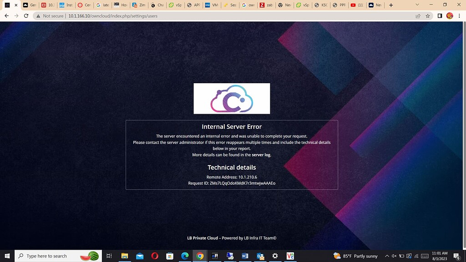Switch to the 'Cen' tab
Image resolution: width=466 pixels, height=262 pixels.
tap(84, 5)
